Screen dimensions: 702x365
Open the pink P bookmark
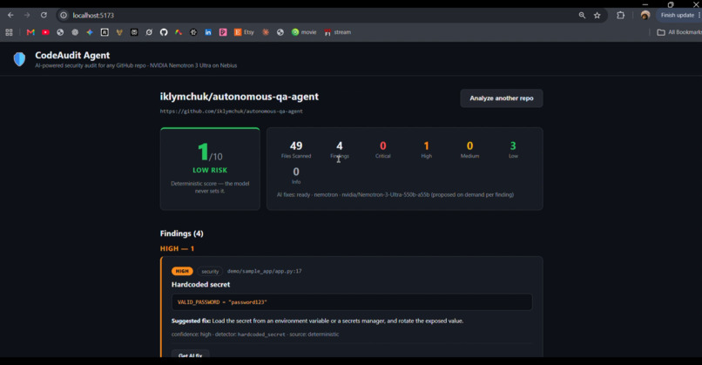(223, 32)
